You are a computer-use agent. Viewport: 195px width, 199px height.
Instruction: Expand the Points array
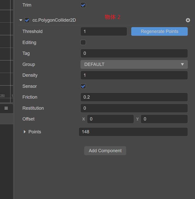point(25,132)
